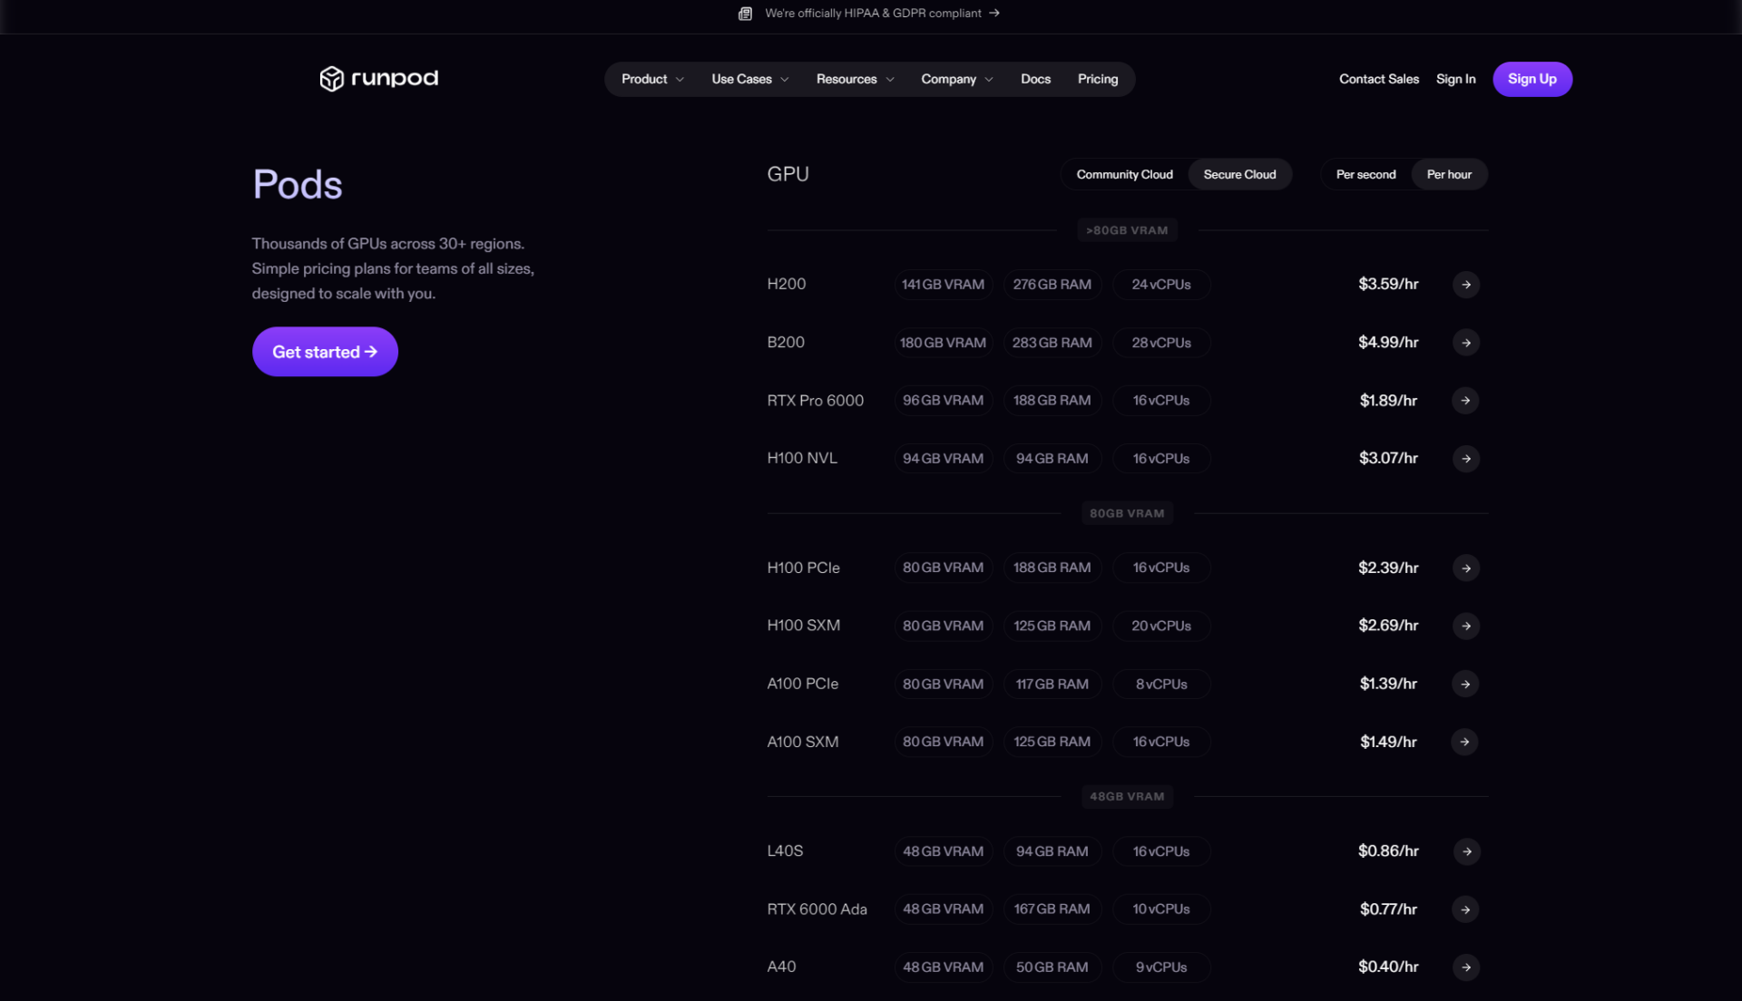Click arrow icon for H100 PCIe
Screen dimensions: 1742x1001
point(1465,569)
